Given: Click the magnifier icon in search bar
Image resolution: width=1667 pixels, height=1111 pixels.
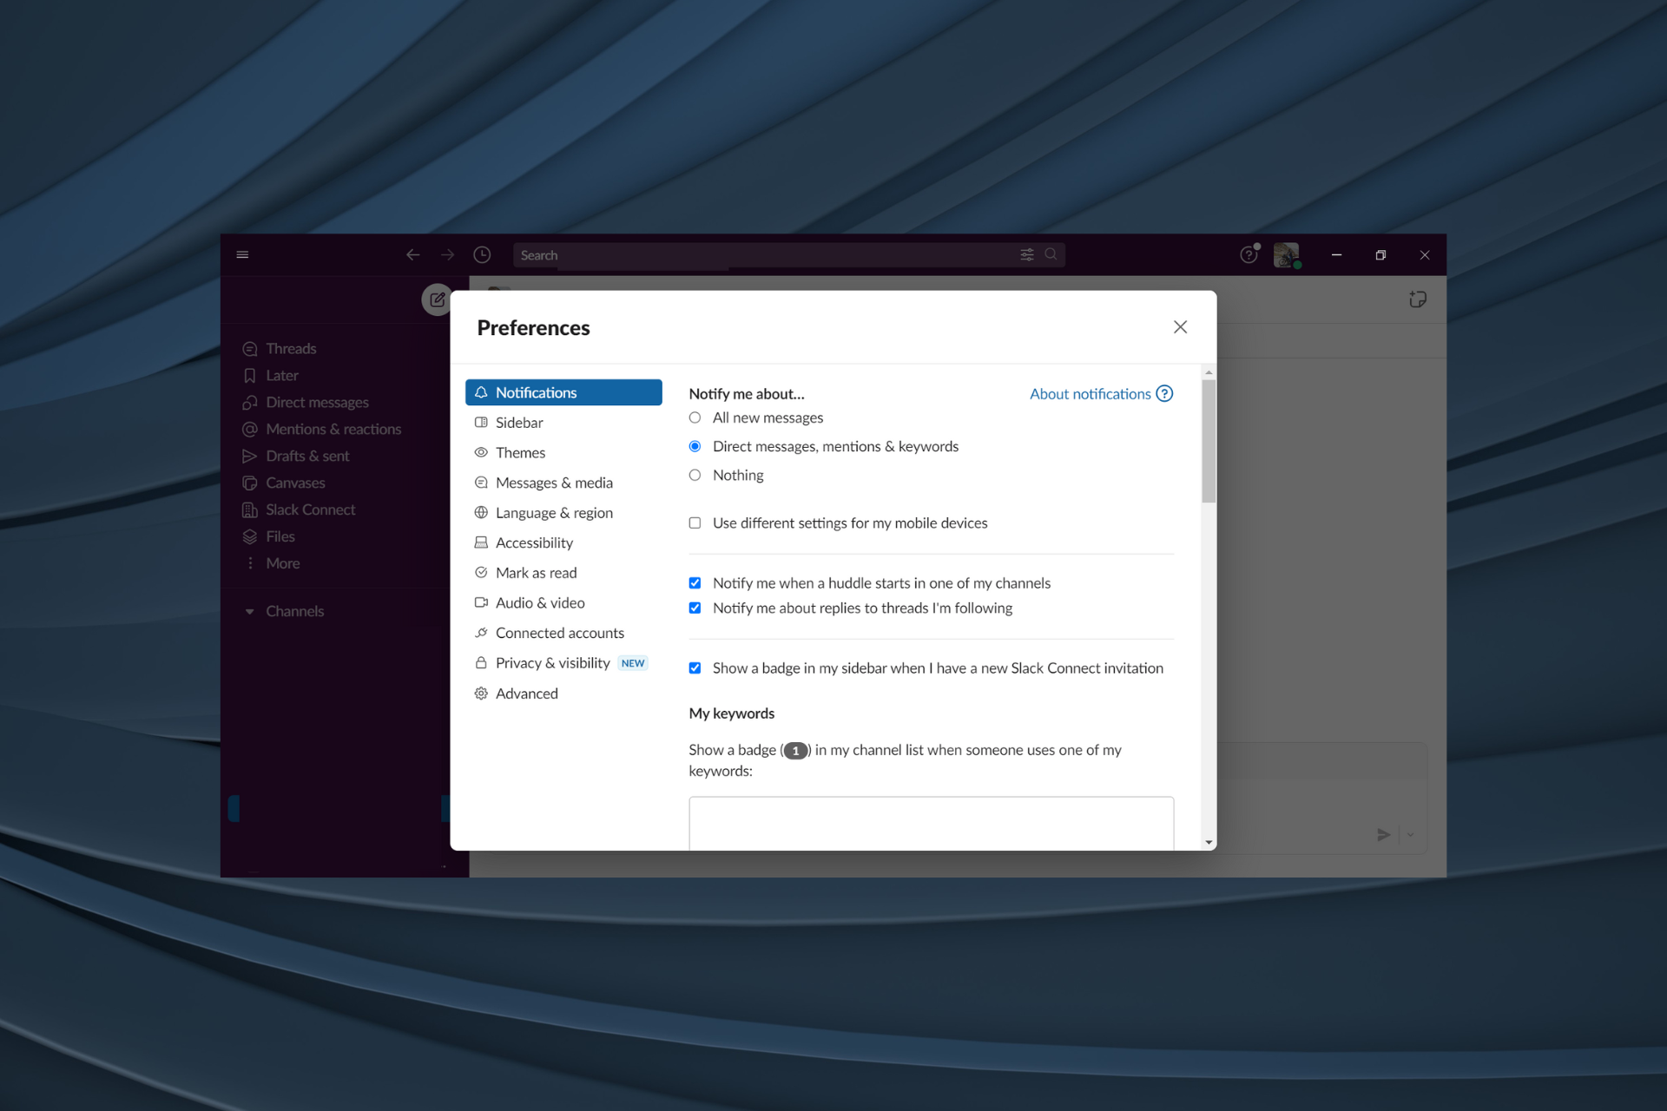Looking at the screenshot, I should (1051, 254).
